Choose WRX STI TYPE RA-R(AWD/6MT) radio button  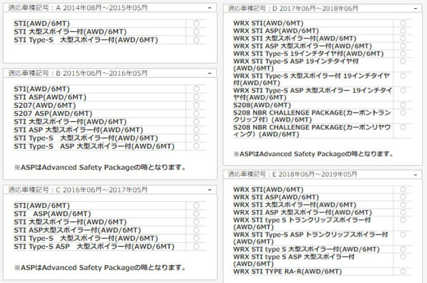click(x=403, y=271)
